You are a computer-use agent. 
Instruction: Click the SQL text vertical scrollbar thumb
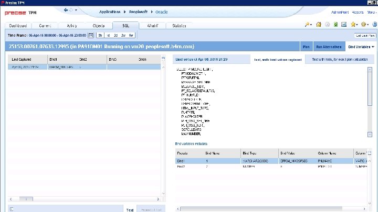click(x=370, y=88)
